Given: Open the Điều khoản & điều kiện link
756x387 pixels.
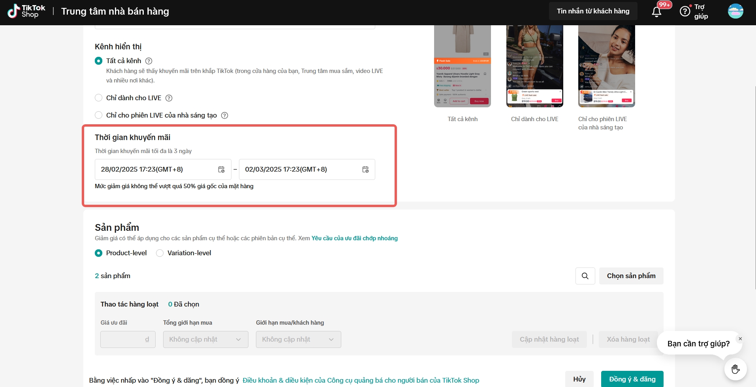Looking at the screenshot, I should 361,380.
